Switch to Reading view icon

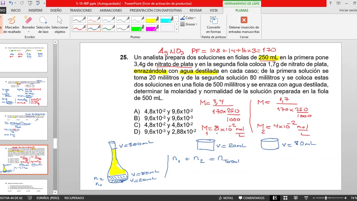pyautogui.click(x=296, y=198)
